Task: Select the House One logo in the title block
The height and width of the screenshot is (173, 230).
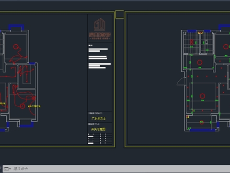Action: tap(100, 29)
